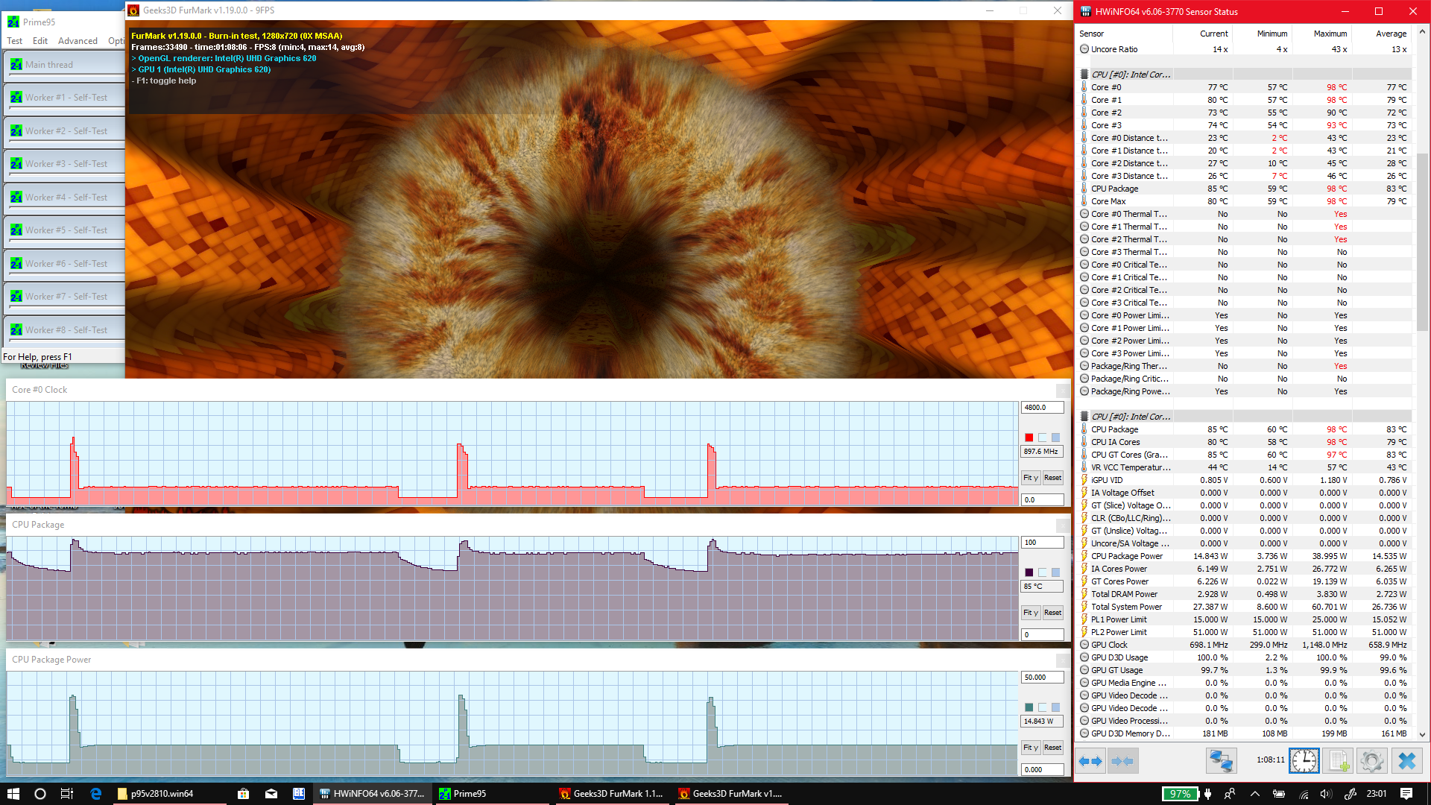Select Total System Power sensor row
The image size is (1431, 805).
1244,607
